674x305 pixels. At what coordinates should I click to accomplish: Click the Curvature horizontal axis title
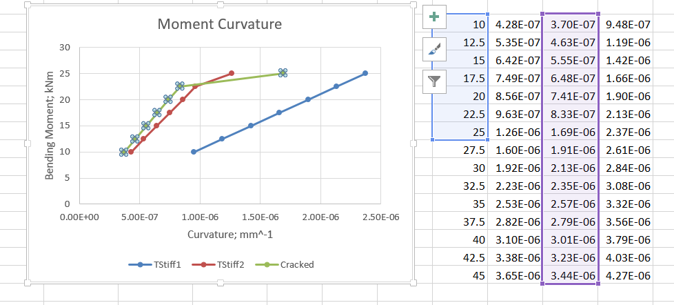pyautogui.click(x=230, y=234)
